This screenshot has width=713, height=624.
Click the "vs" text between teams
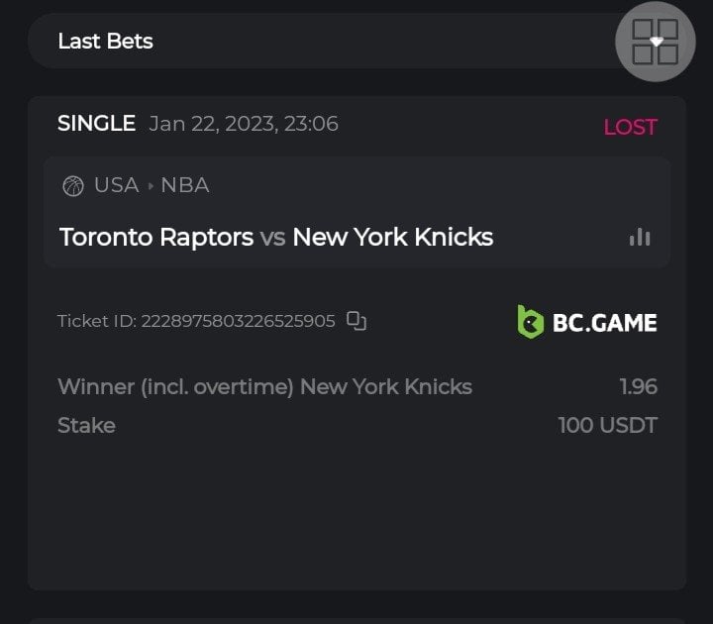click(272, 238)
